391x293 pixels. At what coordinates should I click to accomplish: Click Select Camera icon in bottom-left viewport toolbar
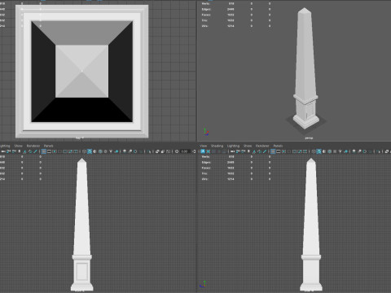[3, 151]
